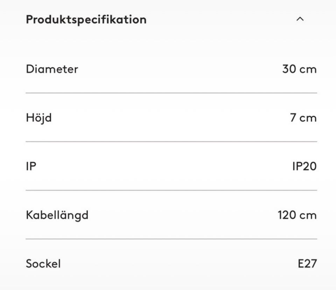
Task: Click the 120 cm cable length value
Action: point(297,215)
